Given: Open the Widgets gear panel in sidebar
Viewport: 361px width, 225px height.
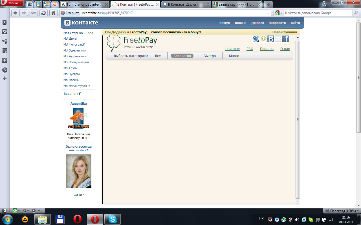Looking at the screenshot, I should (x=5, y=32).
